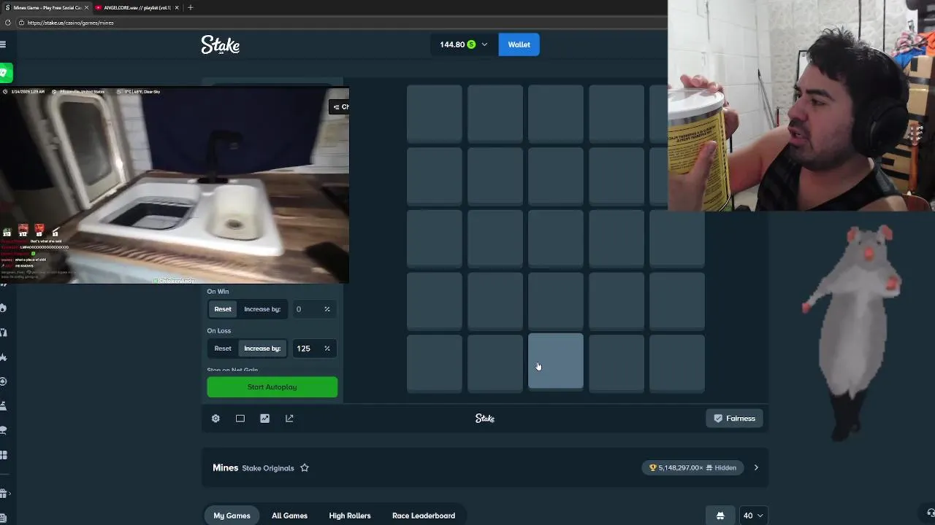The width and height of the screenshot is (935, 525).
Task: Open the 40 rows-per-page dropdown
Action: 753,516
